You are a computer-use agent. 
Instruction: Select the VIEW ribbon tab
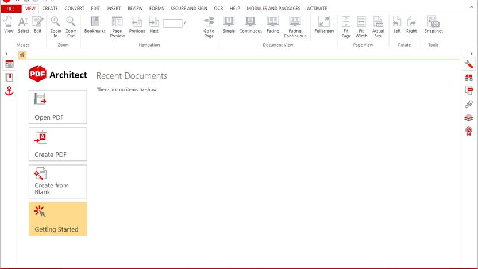(x=30, y=9)
